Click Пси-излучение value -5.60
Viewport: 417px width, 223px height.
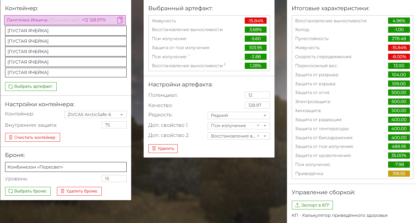tap(256, 39)
